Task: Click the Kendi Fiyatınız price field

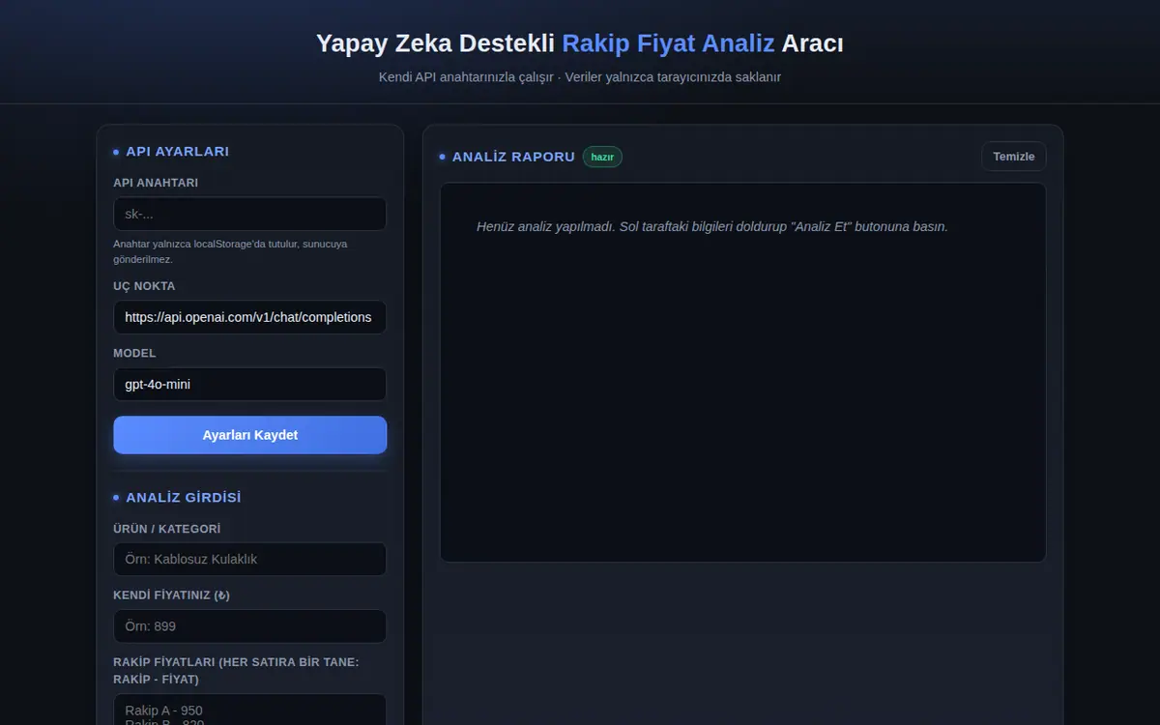Action: tap(249, 625)
